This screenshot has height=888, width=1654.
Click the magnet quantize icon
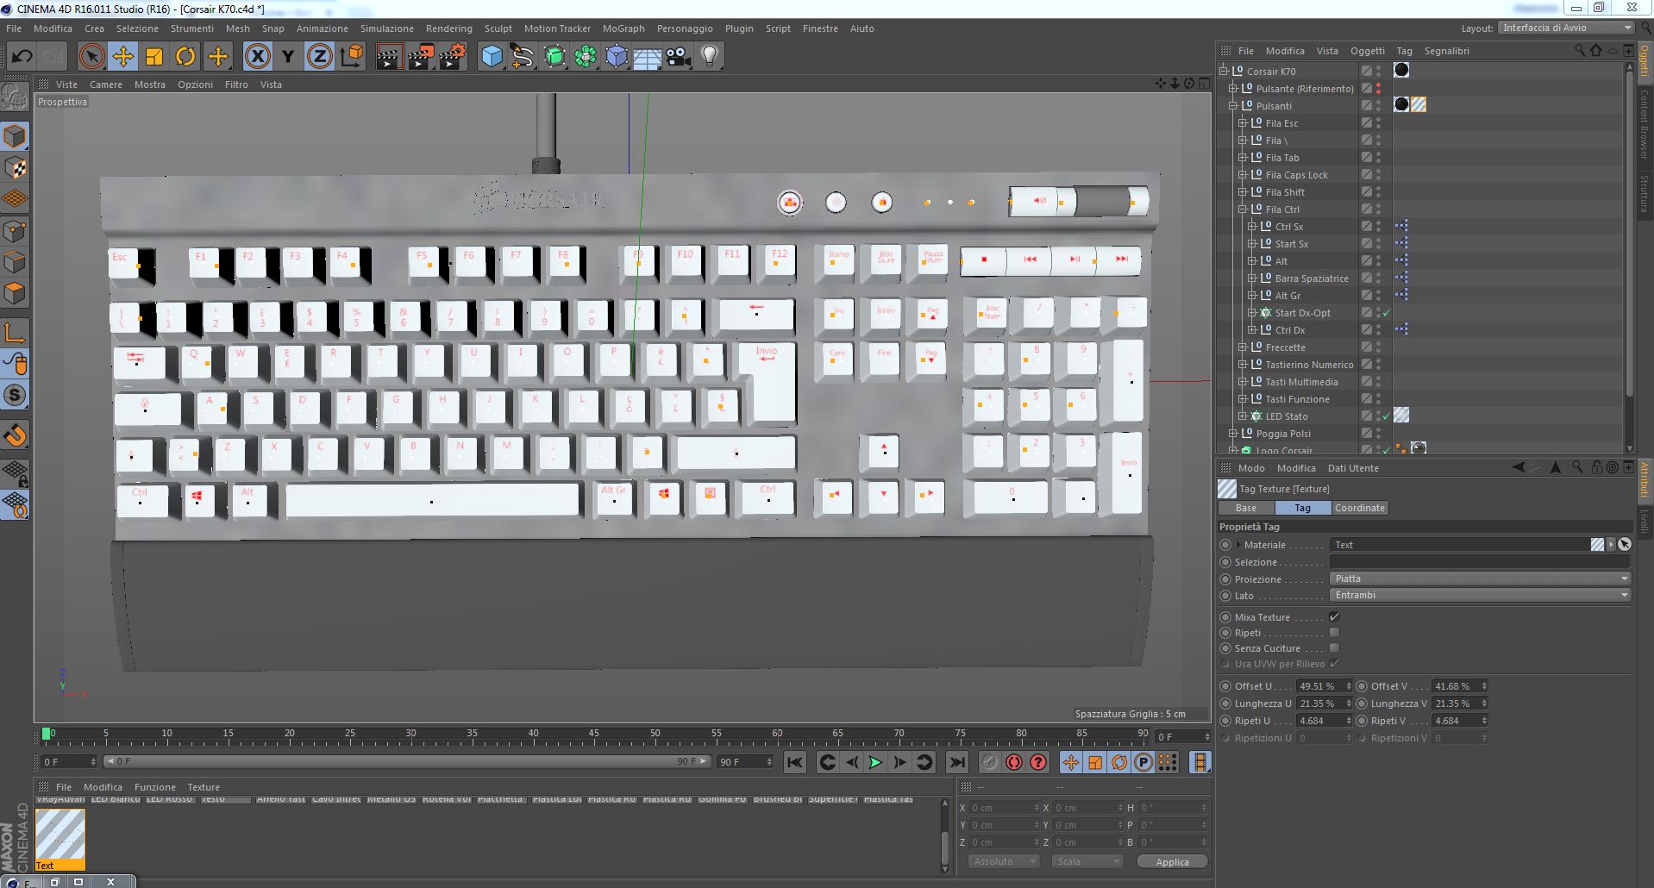[16, 435]
